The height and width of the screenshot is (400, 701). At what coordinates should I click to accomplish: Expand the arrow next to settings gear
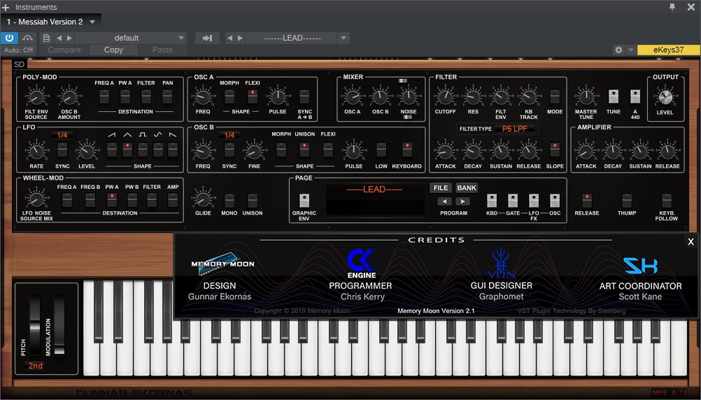tap(630, 50)
